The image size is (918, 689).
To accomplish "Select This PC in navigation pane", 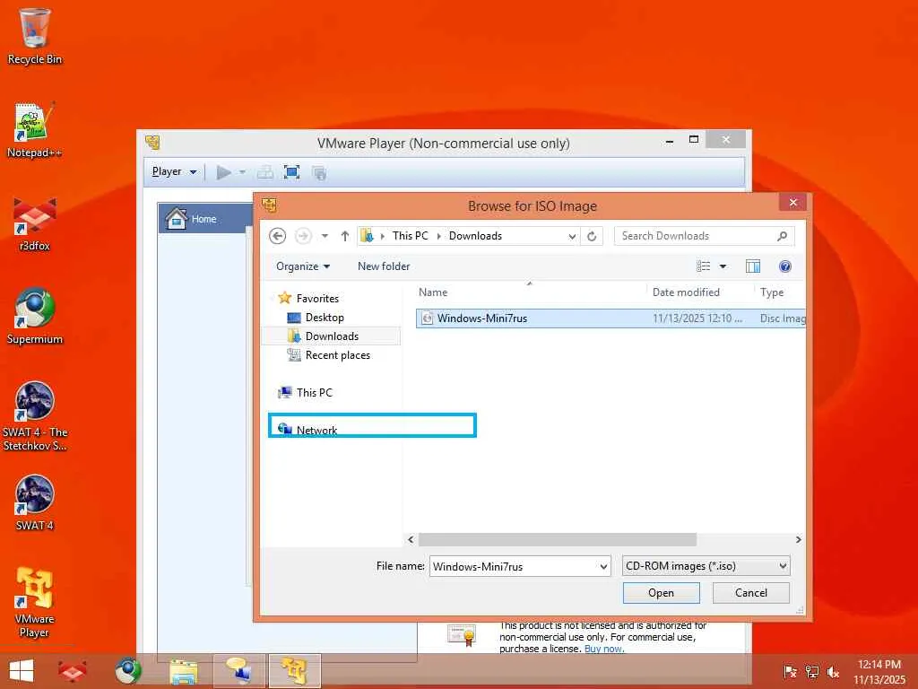I will click(x=314, y=393).
